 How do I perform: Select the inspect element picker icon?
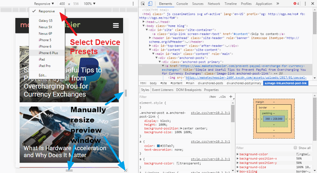tap(143, 4)
